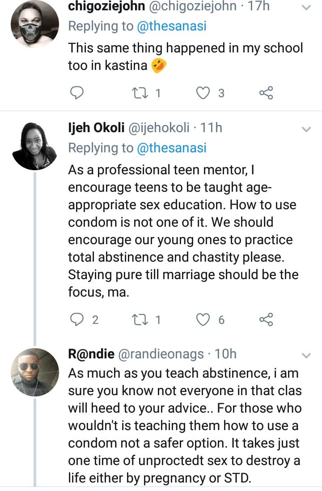
Task: Like Ijeh Okoli's tweet
Action: (204, 319)
